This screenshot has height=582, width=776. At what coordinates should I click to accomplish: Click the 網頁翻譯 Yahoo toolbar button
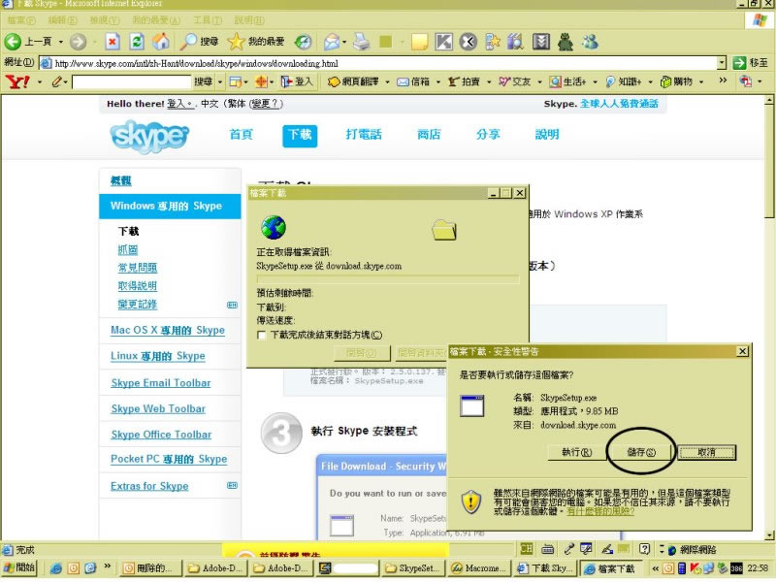click(353, 81)
